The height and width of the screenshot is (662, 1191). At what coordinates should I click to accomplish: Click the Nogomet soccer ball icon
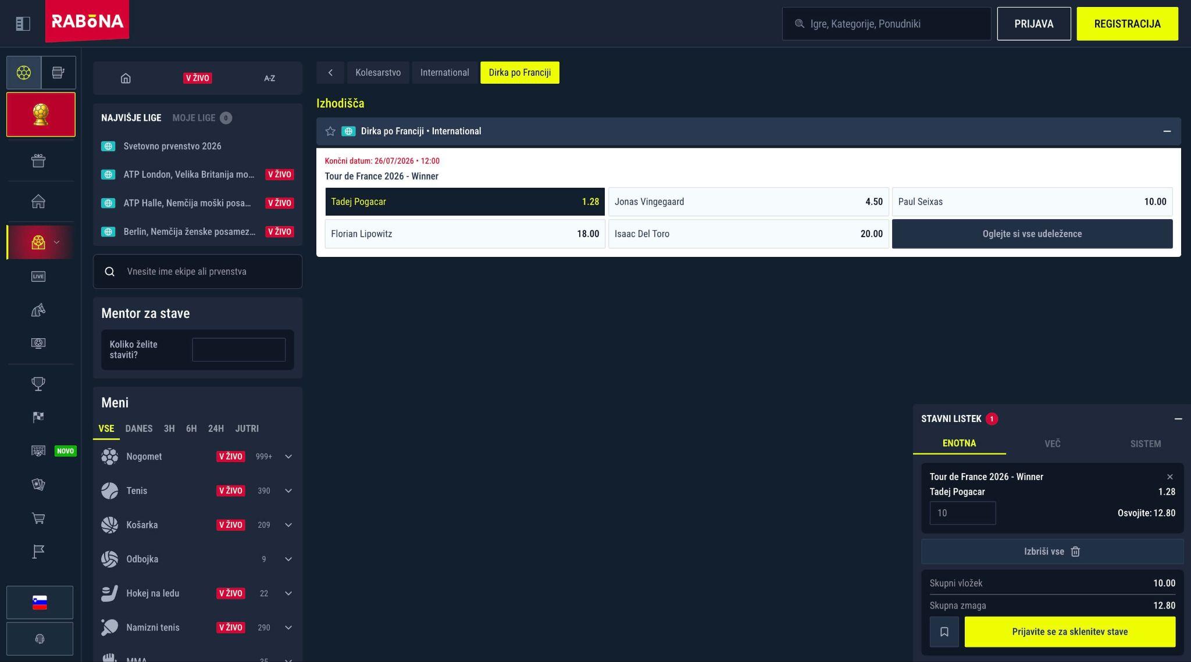point(109,456)
